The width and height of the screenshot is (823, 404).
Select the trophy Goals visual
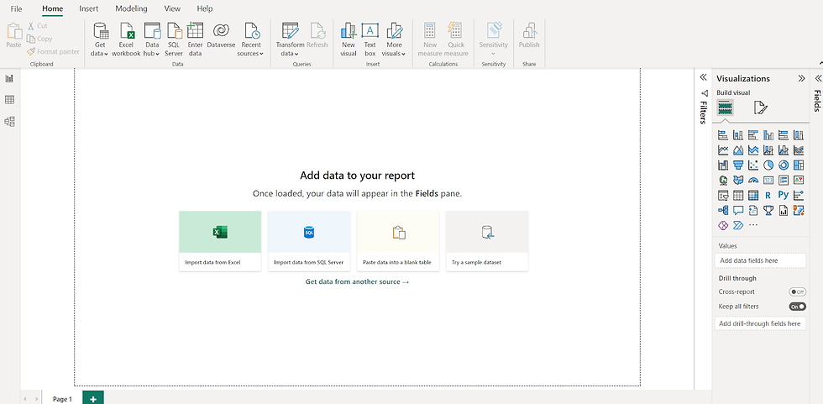tap(768, 210)
